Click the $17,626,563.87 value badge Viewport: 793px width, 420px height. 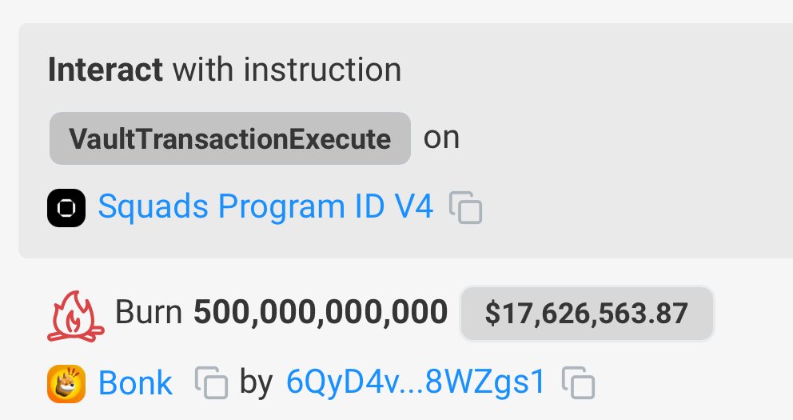(x=587, y=314)
